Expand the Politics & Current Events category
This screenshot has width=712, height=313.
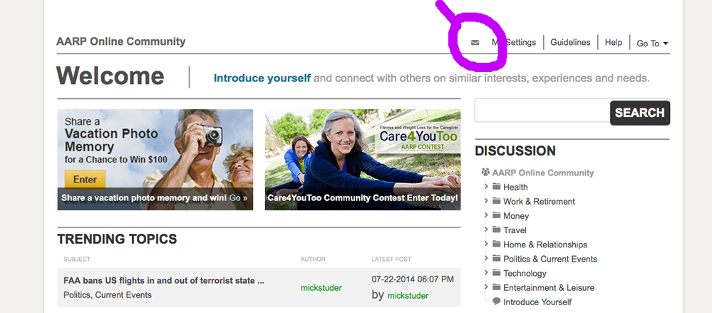[486, 258]
